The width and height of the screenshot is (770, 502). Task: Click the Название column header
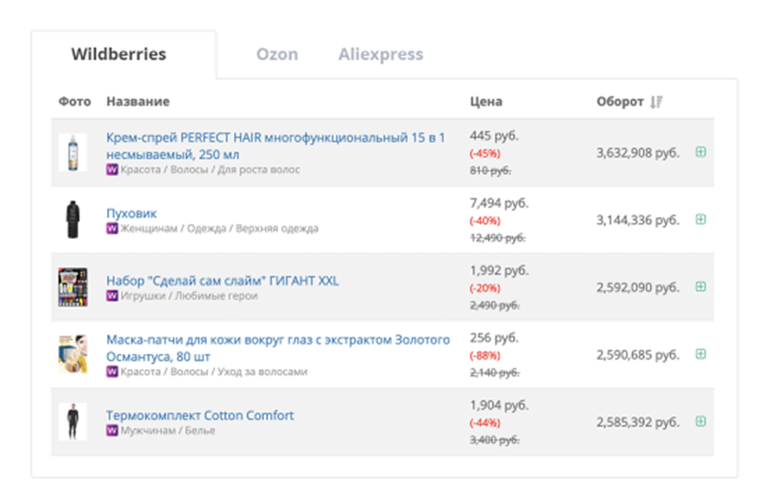tap(138, 102)
